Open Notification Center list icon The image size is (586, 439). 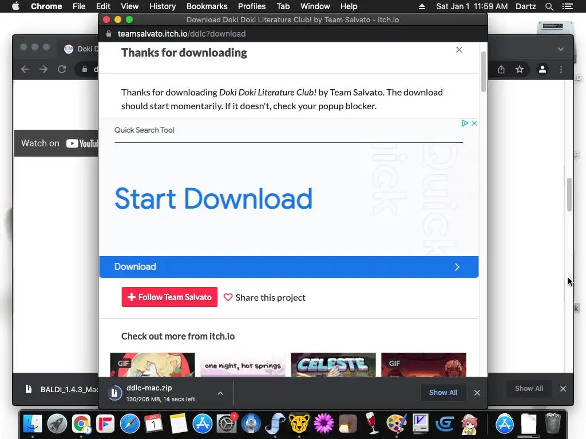point(567,6)
